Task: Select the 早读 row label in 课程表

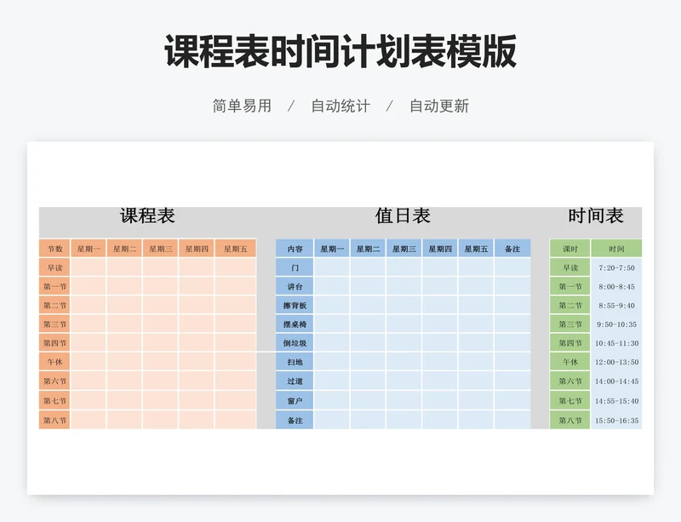Action: tap(54, 267)
